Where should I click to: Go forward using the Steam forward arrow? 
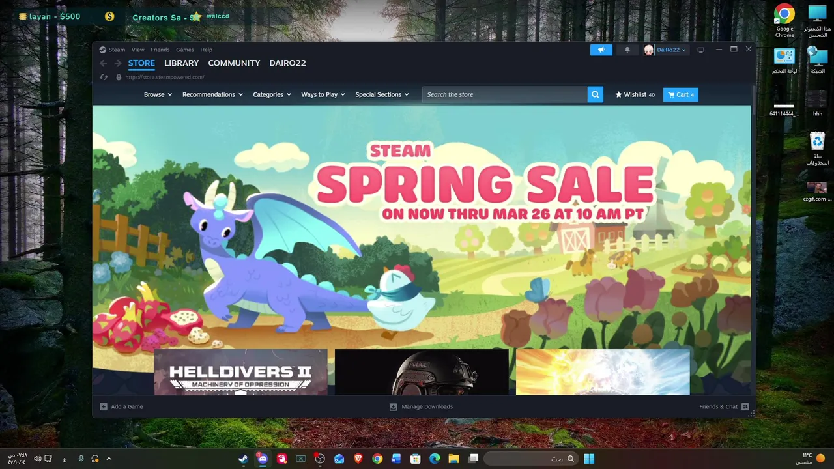point(118,63)
